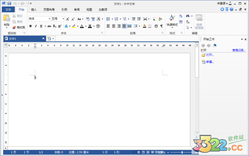Click the decrease indent icon
249x156 pixels.
click(134, 19)
